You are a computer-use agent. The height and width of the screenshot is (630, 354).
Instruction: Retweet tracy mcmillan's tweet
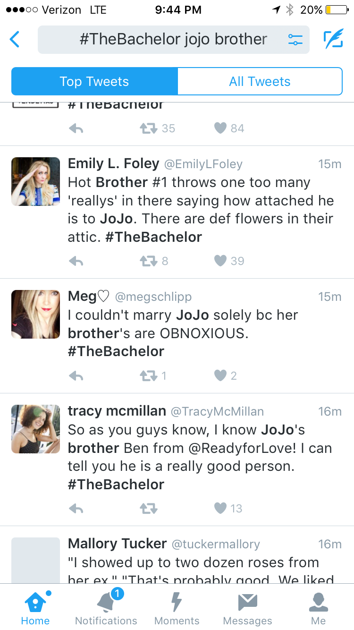148,509
